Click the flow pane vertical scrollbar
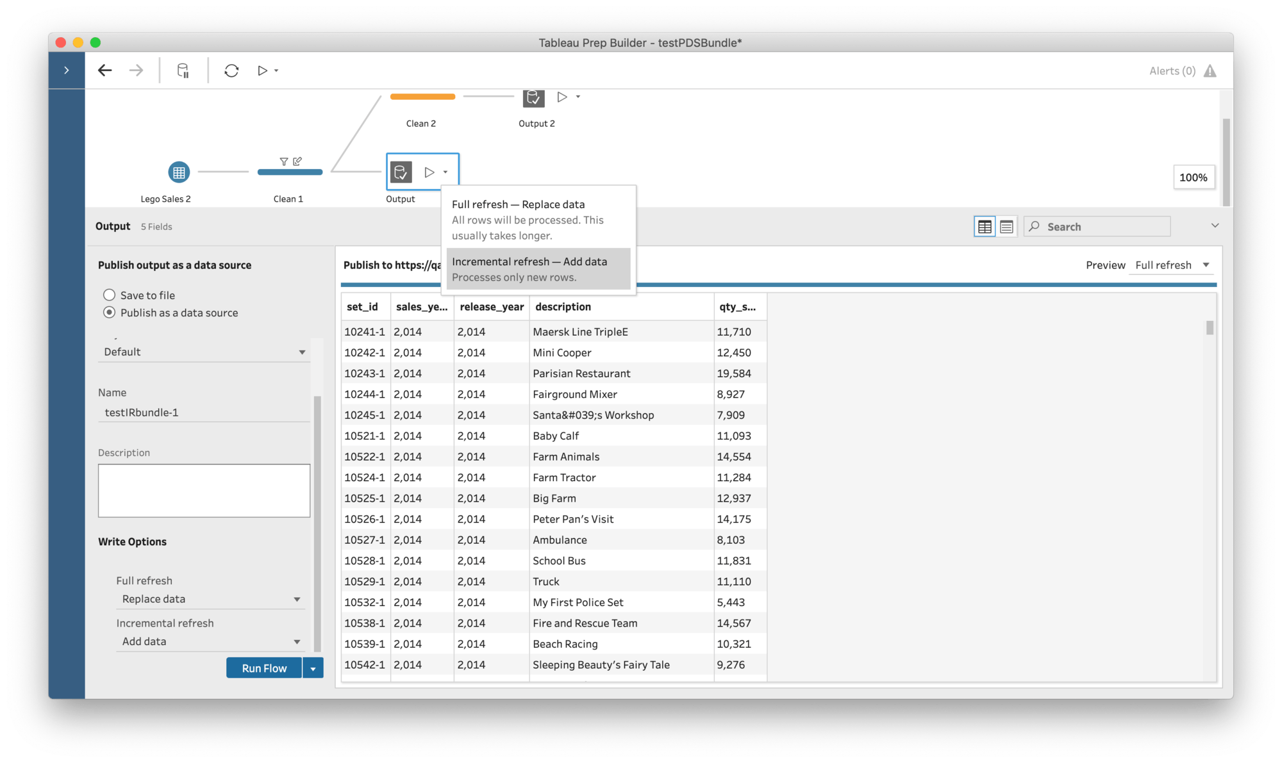Screen dimensions: 1282x763 point(1226,161)
